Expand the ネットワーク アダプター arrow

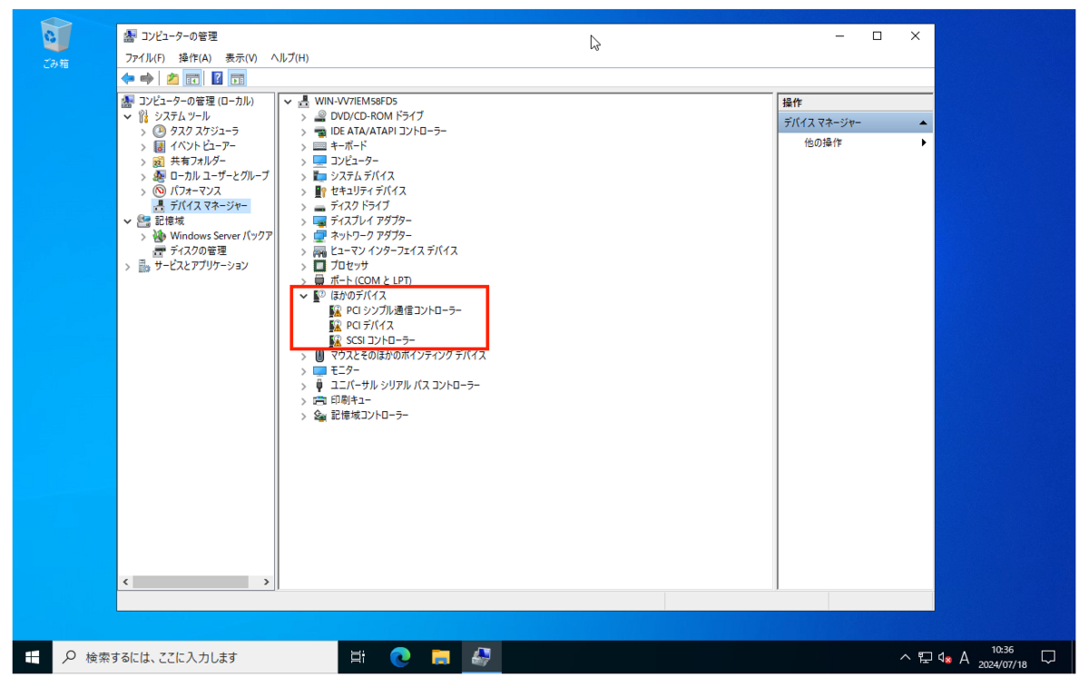click(304, 236)
